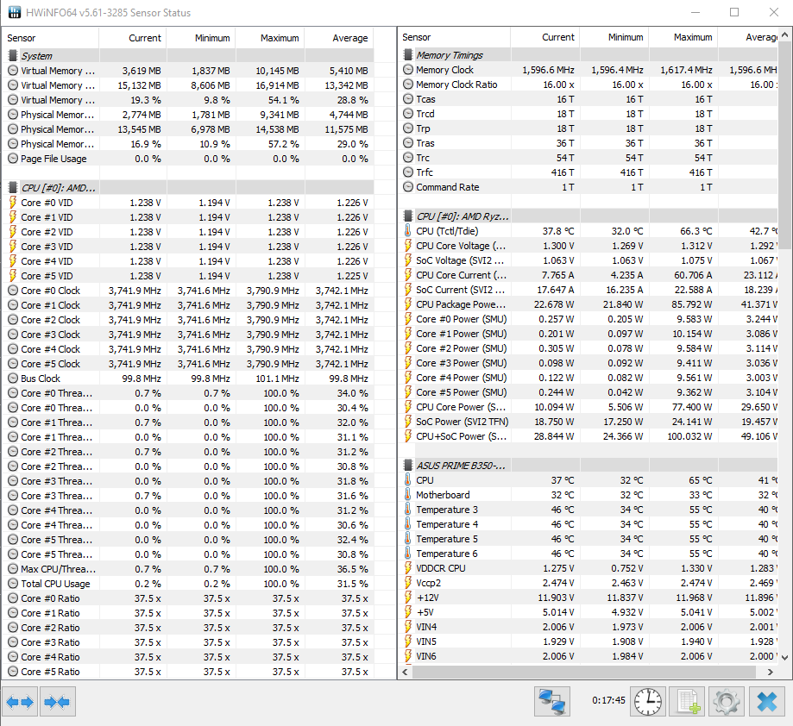793x726 pixels.
Task: Click the thermometer icon beside Motherboard
Action: point(407,495)
